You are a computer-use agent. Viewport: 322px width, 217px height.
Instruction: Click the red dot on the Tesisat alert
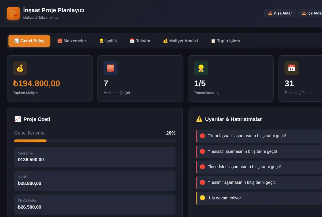click(202, 151)
